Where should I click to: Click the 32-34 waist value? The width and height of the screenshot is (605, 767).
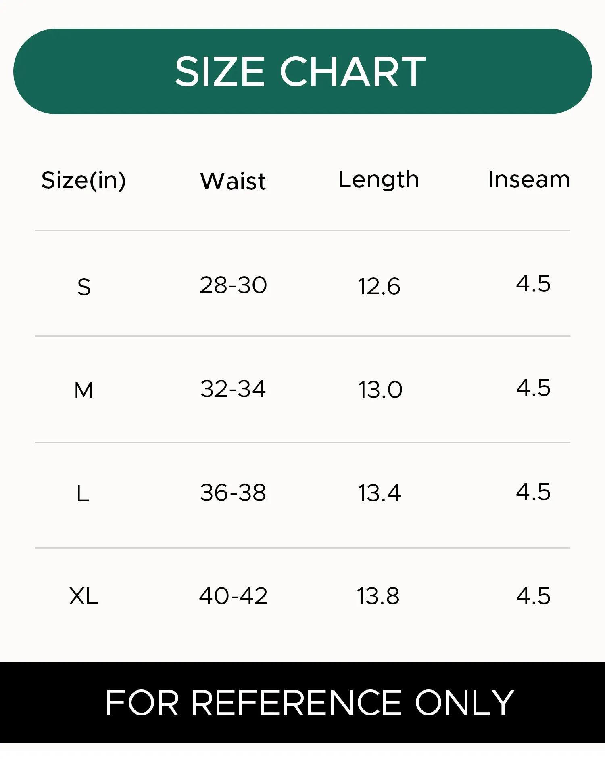(233, 389)
